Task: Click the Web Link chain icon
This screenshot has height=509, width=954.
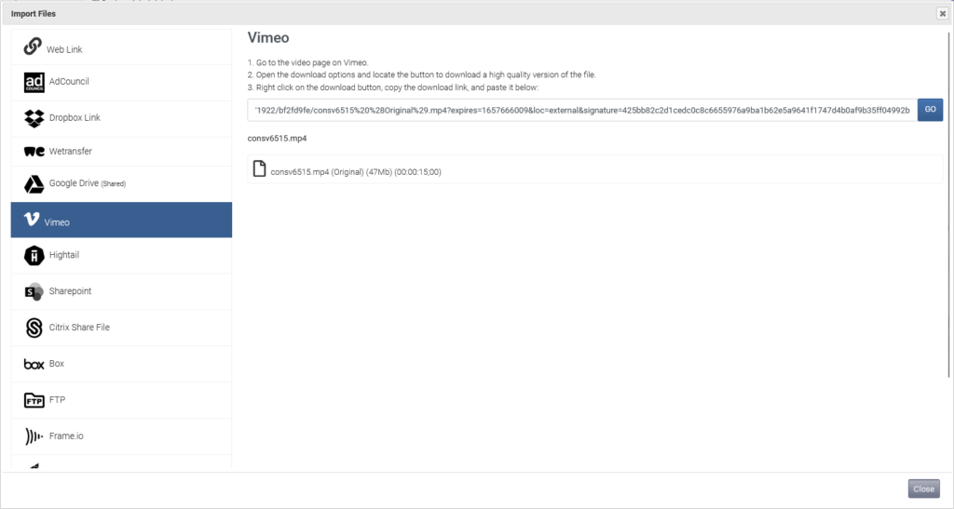Action: click(x=33, y=47)
